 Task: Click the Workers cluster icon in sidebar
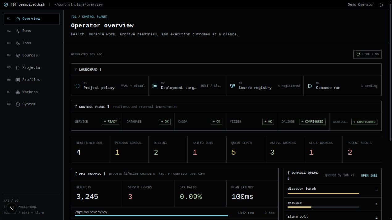[18, 92]
